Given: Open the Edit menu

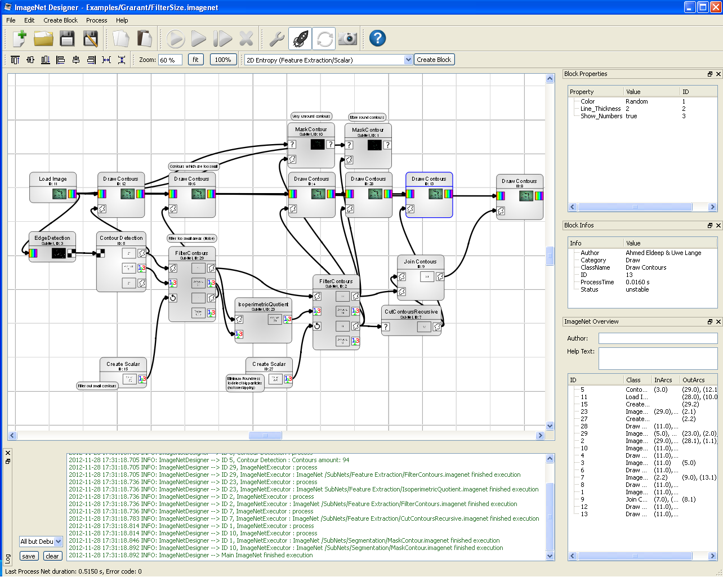Looking at the screenshot, I should click(29, 20).
